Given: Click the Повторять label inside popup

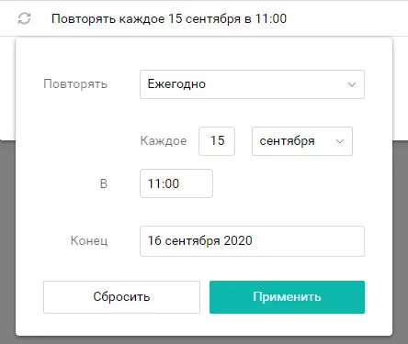Looking at the screenshot, I should tap(75, 83).
